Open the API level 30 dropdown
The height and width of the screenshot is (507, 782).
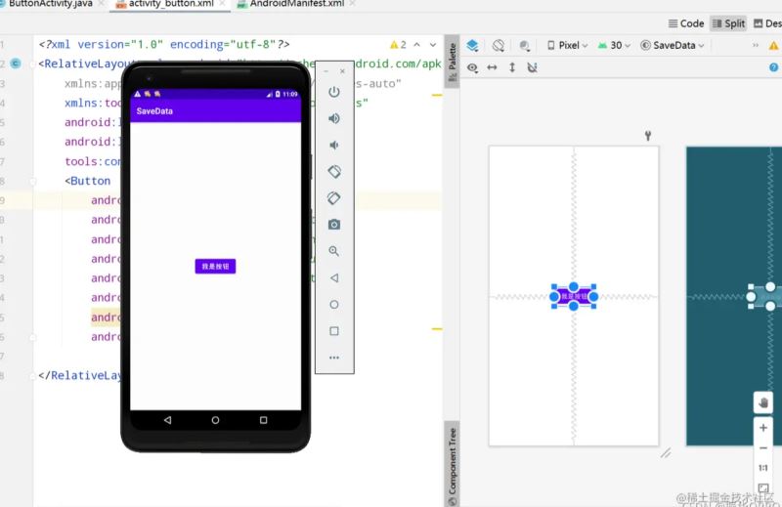pos(616,45)
